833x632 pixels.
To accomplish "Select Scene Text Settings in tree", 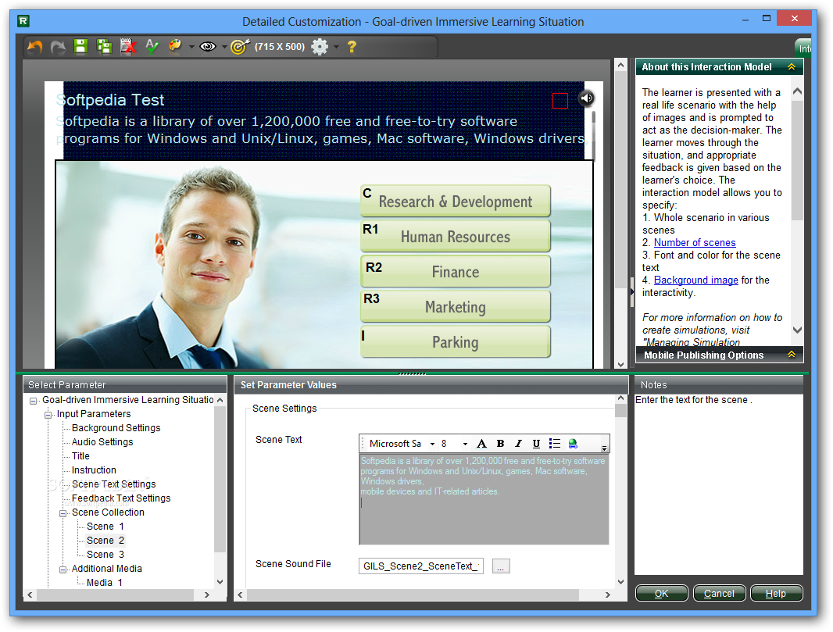I will [x=113, y=484].
